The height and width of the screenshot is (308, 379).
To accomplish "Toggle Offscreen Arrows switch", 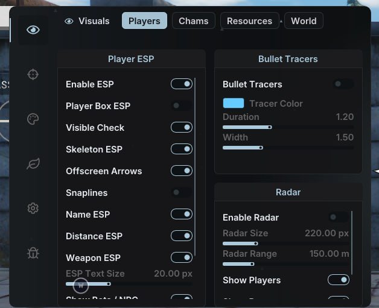I will coord(182,171).
